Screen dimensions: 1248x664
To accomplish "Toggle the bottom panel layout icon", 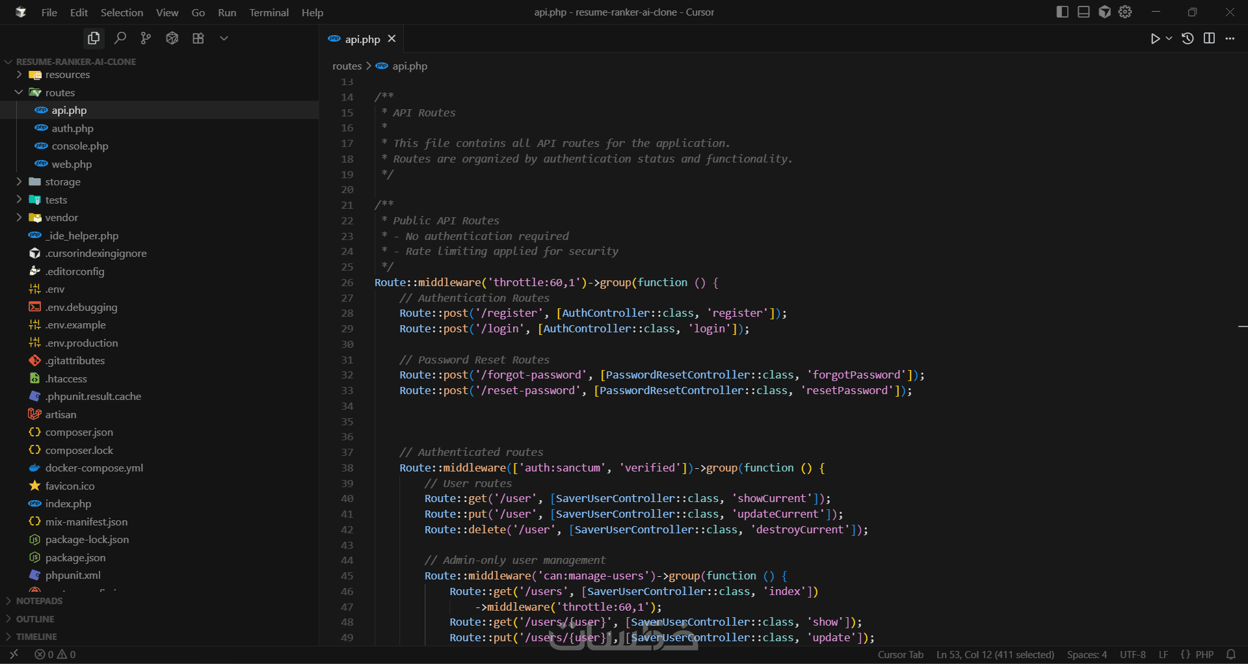I will 1083,12.
